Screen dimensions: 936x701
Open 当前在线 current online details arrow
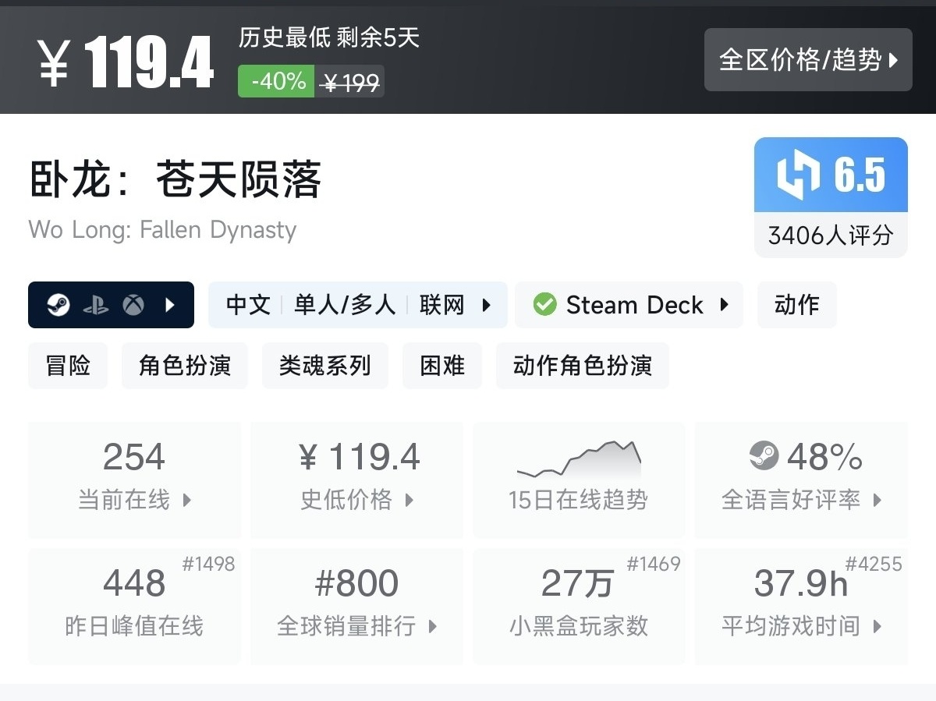(x=186, y=500)
